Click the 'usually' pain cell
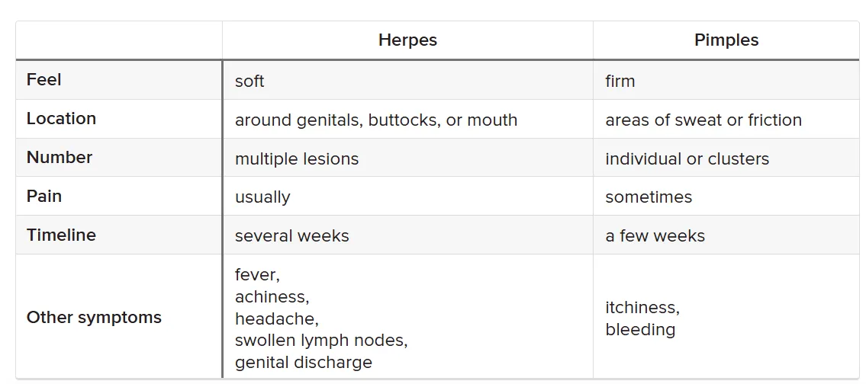This screenshot has width=866, height=384. 262,197
